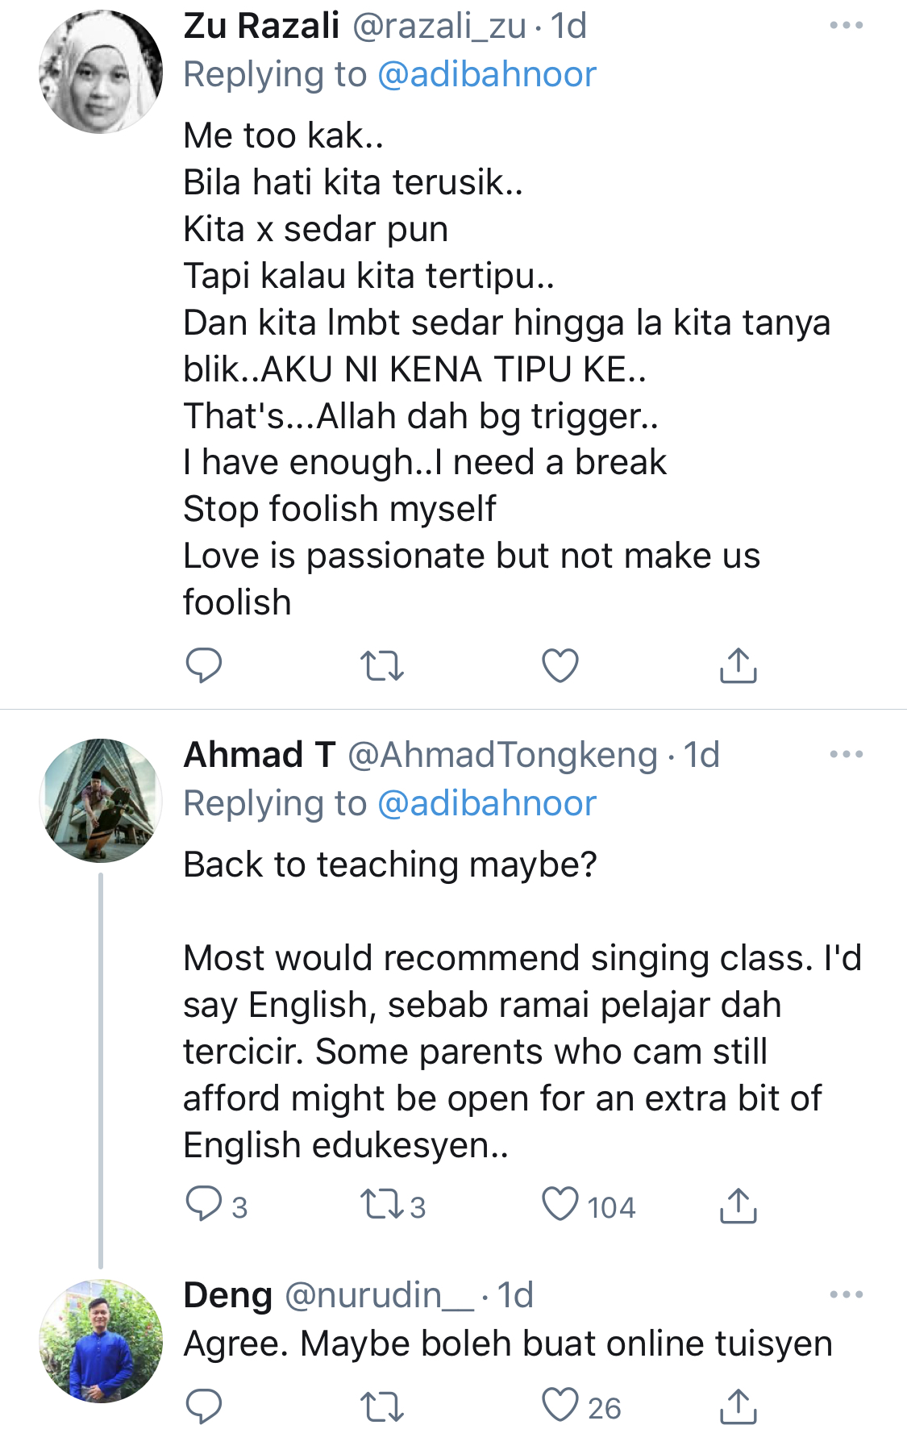Retweet Ahmad T's teaching tweet
This screenshot has height=1450, width=907.
381,1205
